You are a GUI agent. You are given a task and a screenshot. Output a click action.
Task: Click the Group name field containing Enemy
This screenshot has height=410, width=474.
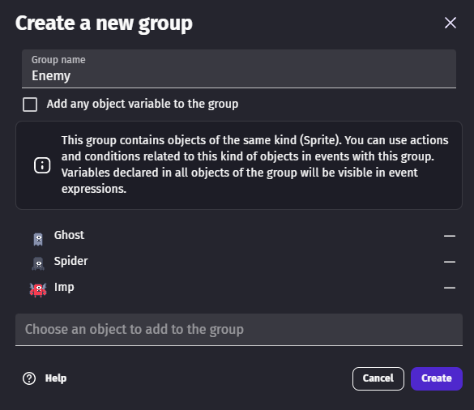(239, 69)
